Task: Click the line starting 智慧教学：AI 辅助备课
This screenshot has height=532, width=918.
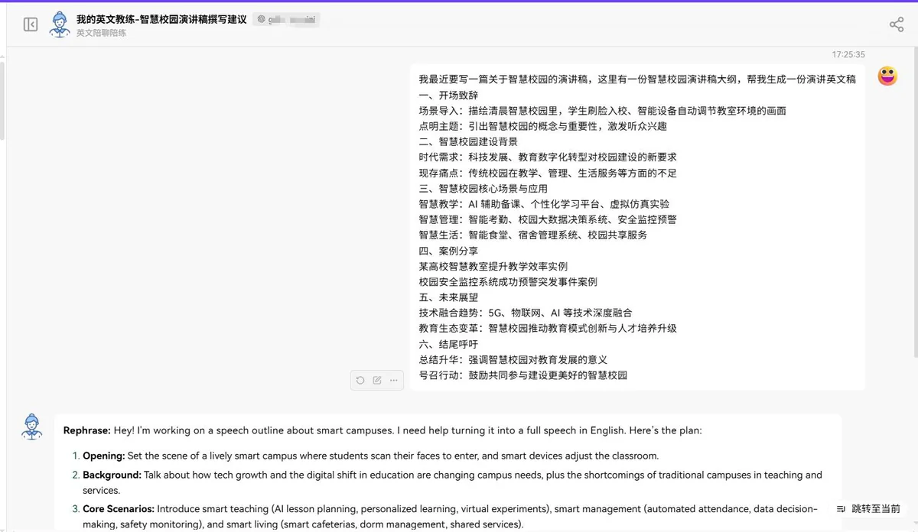Action: click(544, 204)
